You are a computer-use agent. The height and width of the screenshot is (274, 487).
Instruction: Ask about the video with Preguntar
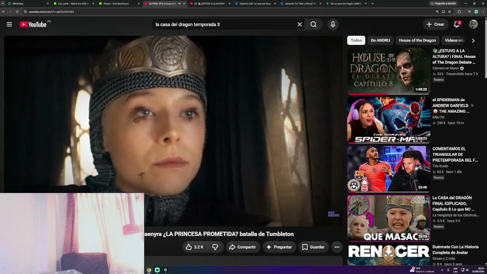pos(279,247)
